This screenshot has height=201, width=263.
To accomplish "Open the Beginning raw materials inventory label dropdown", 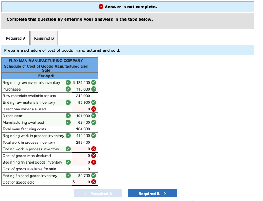I will pos(37,82).
